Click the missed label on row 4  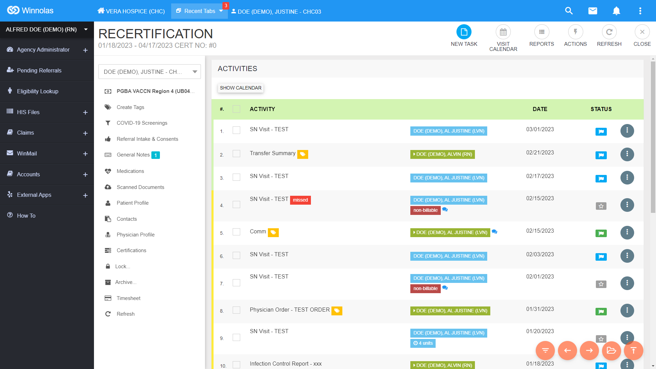tap(300, 200)
